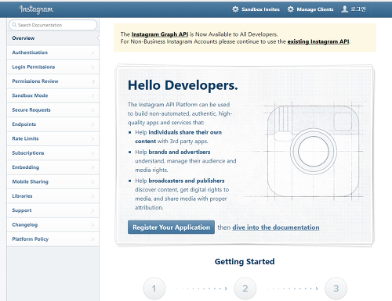Click the chevron on the Changelog row
The width and height of the screenshot is (392, 301).
tap(93, 224)
